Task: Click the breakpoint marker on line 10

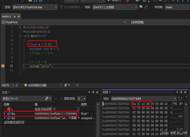Action: 3,66
